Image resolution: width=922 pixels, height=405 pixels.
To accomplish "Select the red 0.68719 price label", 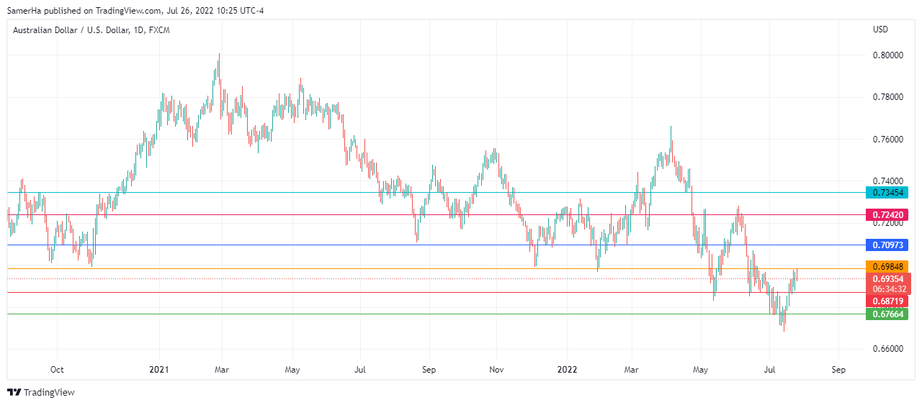I will (x=887, y=301).
